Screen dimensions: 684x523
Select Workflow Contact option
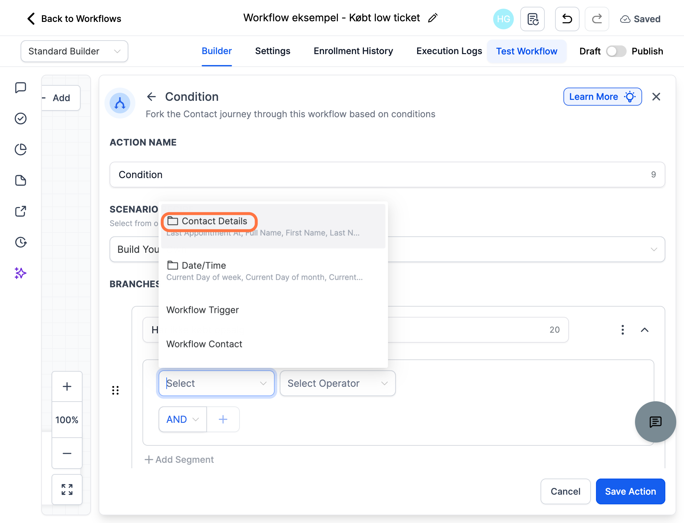click(273, 344)
